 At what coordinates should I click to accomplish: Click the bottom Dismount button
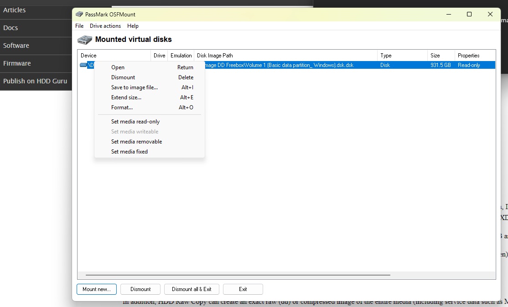(x=140, y=289)
